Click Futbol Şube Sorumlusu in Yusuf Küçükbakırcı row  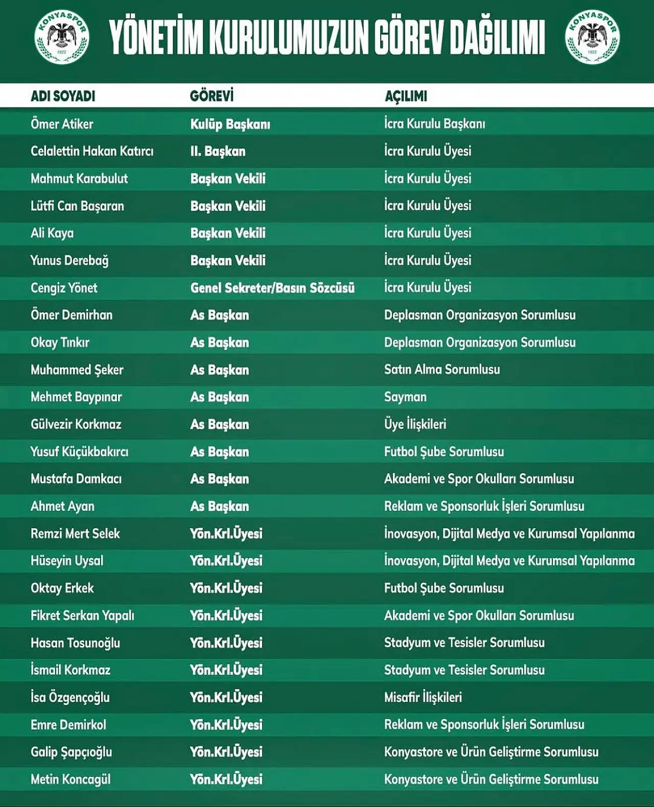coord(444,452)
